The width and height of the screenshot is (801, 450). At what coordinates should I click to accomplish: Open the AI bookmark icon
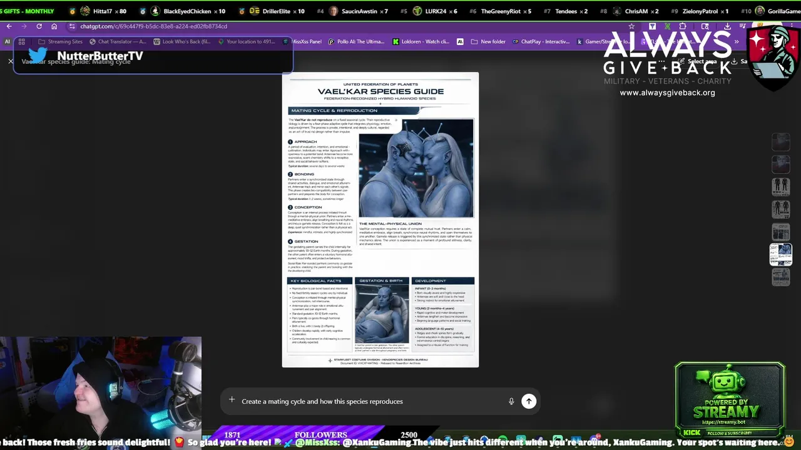(x=8, y=42)
